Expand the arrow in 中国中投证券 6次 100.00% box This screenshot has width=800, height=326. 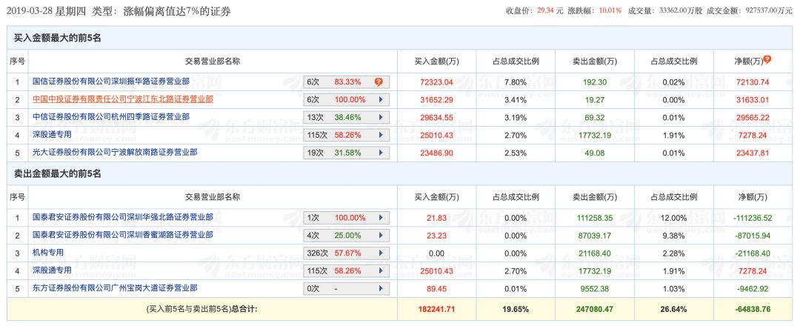tap(381, 99)
